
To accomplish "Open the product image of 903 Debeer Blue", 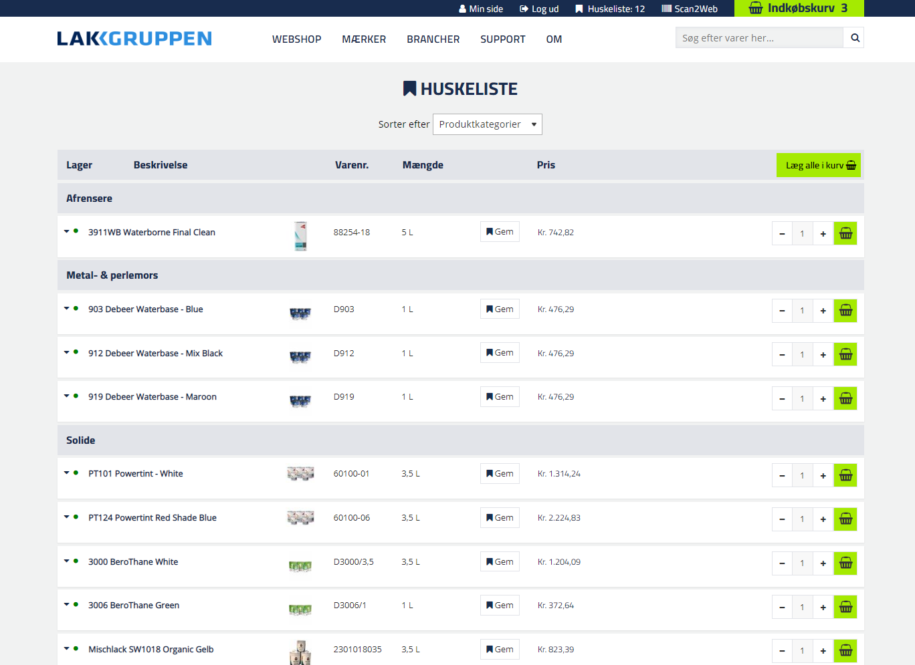I will [300, 313].
